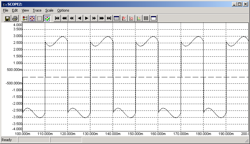Screen dimensions: 250x144
Task: Click the 500.000m y-axis label
Action: tap(14, 70)
